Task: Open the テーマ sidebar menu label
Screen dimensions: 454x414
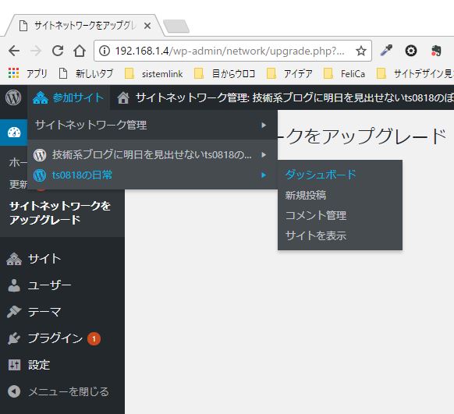Action: tap(44, 312)
